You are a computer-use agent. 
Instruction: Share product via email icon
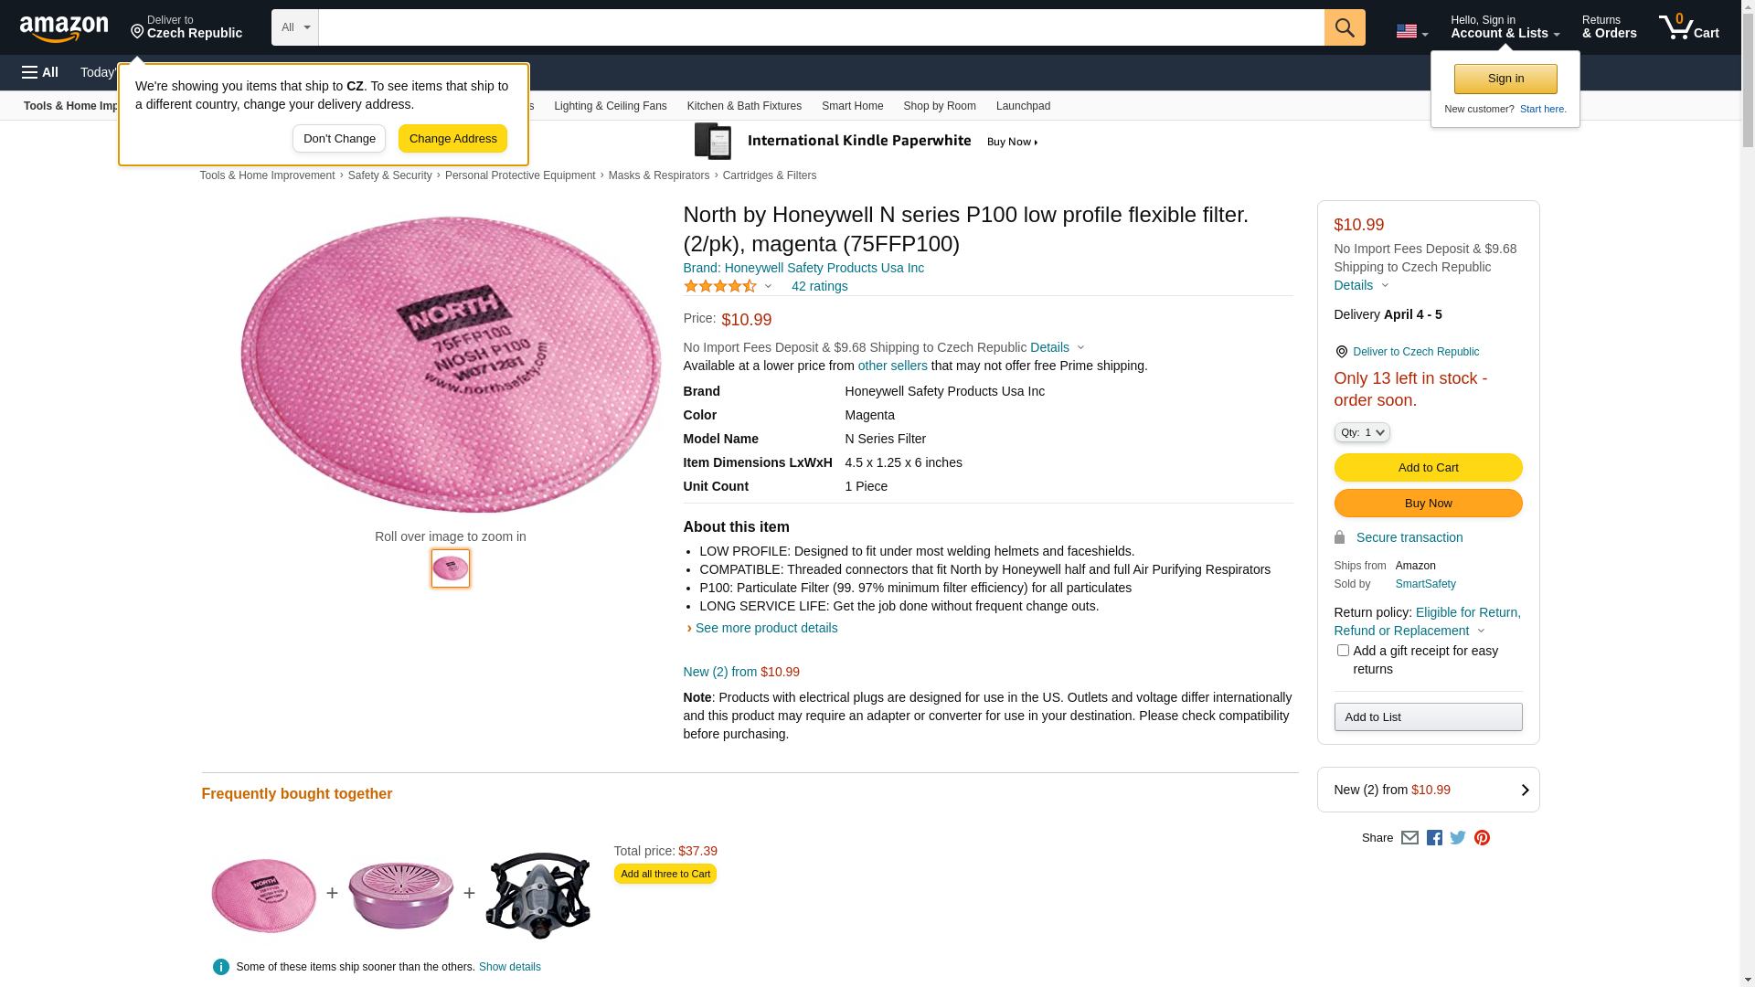(x=1409, y=838)
